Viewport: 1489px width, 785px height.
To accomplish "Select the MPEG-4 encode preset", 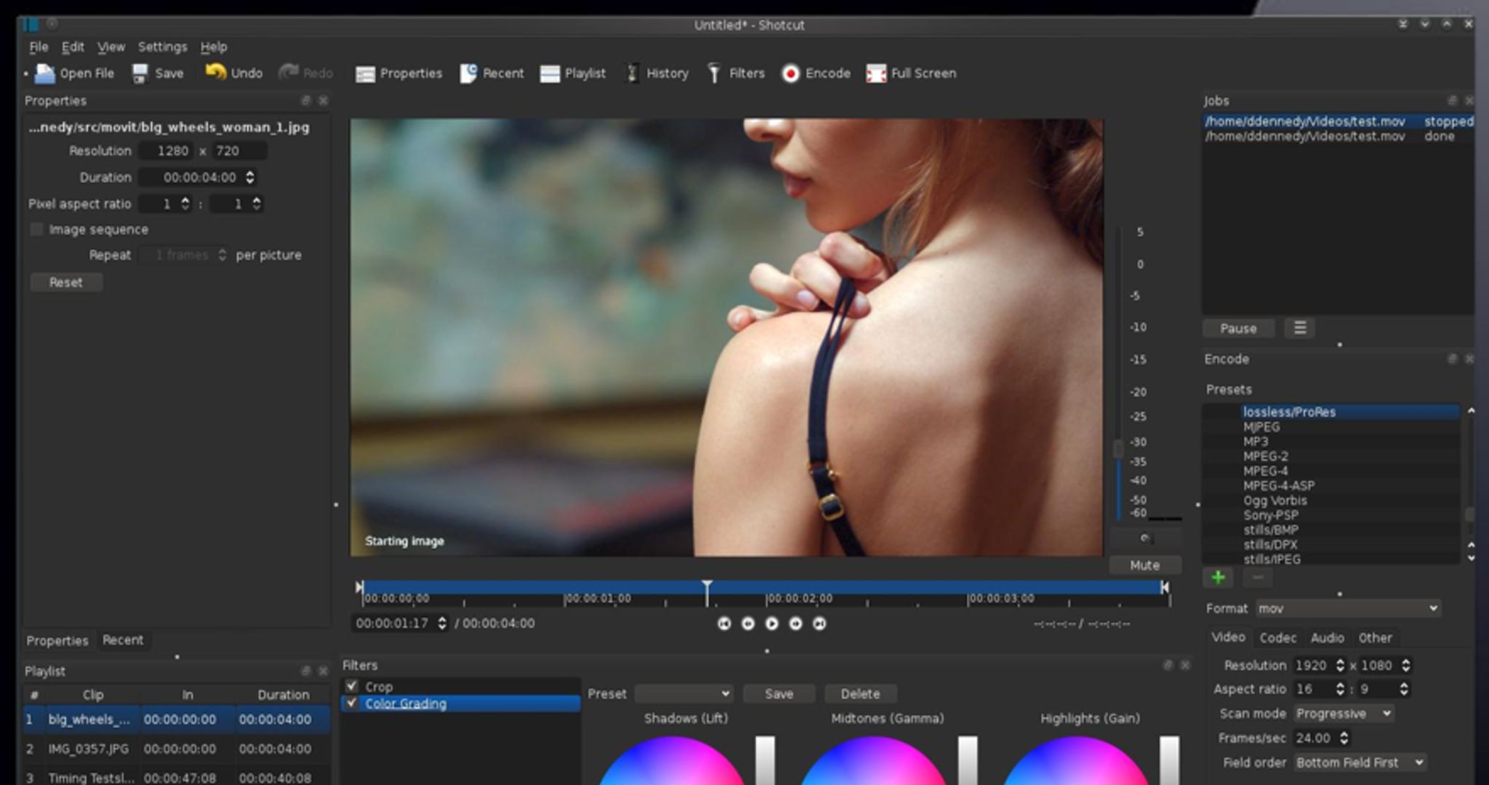I will click(1331, 471).
